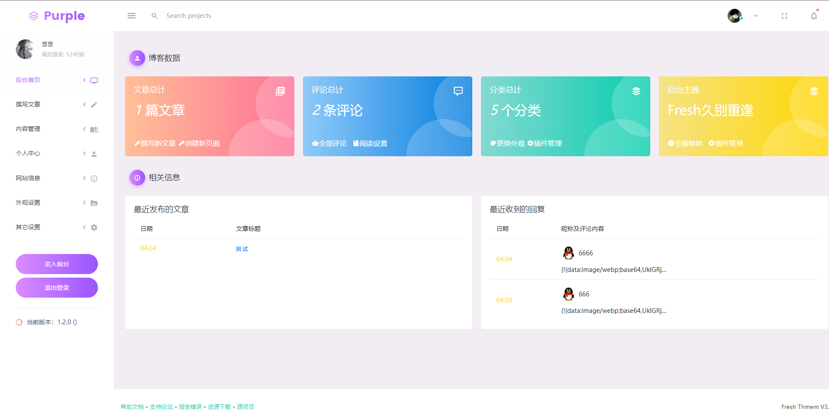Expand the 内容管理 sidebar section
829x412 pixels.
tap(28, 129)
